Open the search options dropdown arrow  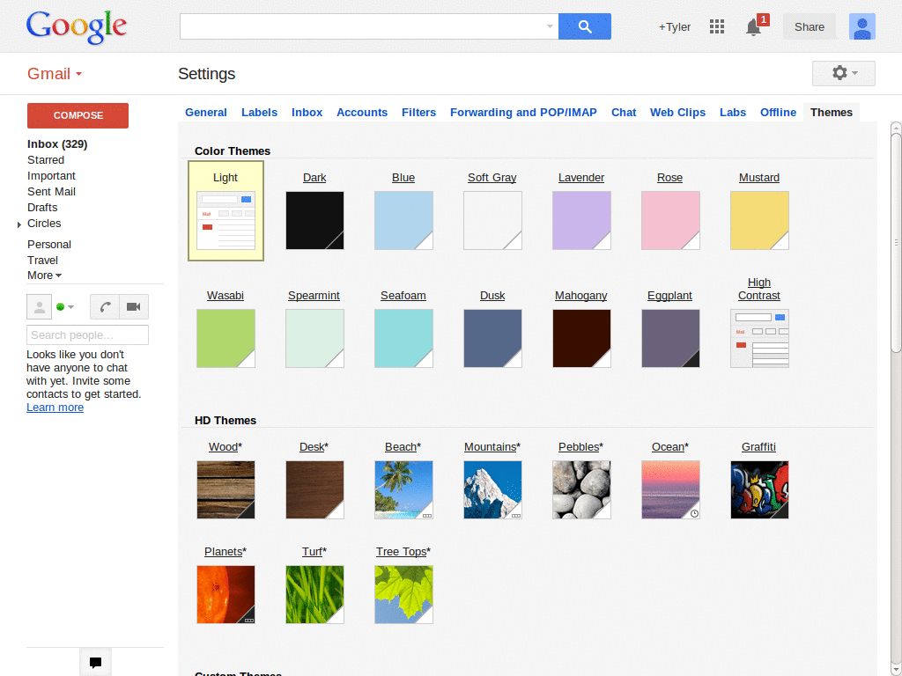[550, 26]
